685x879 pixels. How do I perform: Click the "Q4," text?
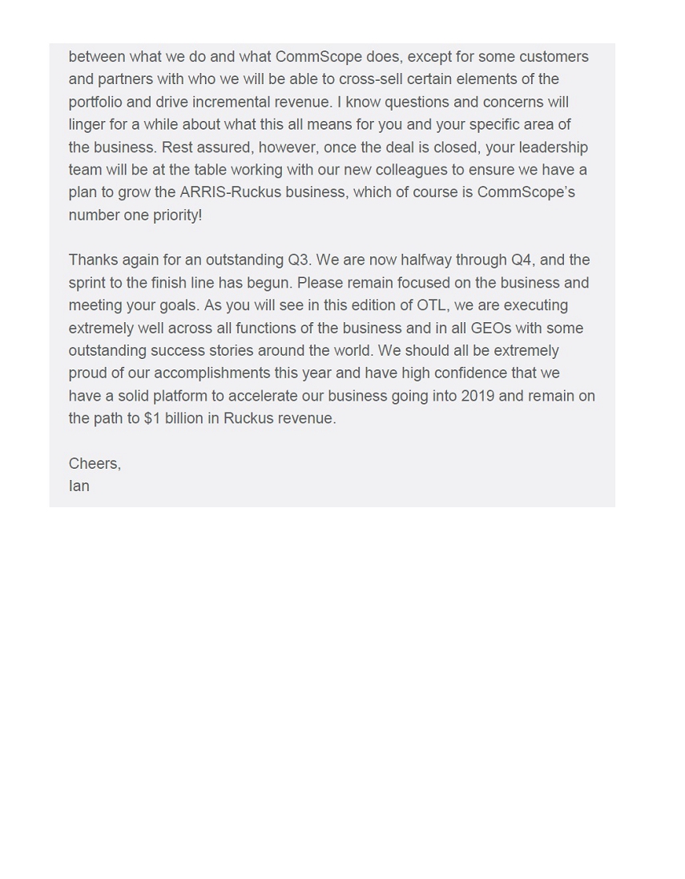(x=522, y=260)
